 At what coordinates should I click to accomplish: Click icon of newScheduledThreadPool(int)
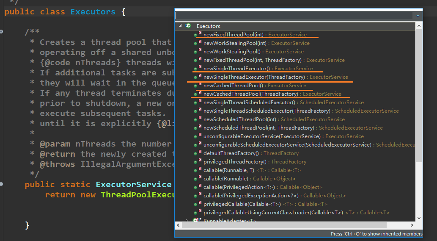point(197,119)
